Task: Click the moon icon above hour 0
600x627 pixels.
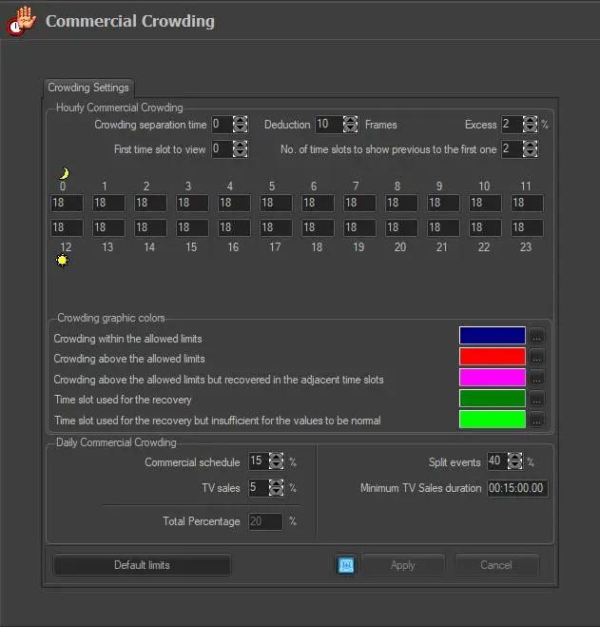Action: 64,173
